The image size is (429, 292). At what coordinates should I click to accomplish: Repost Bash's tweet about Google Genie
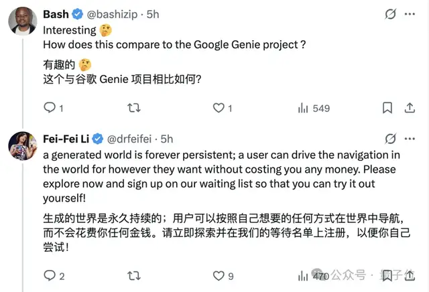(134, 108)
